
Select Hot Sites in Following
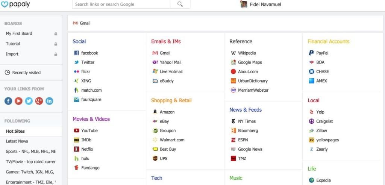[x=15, y=131]
